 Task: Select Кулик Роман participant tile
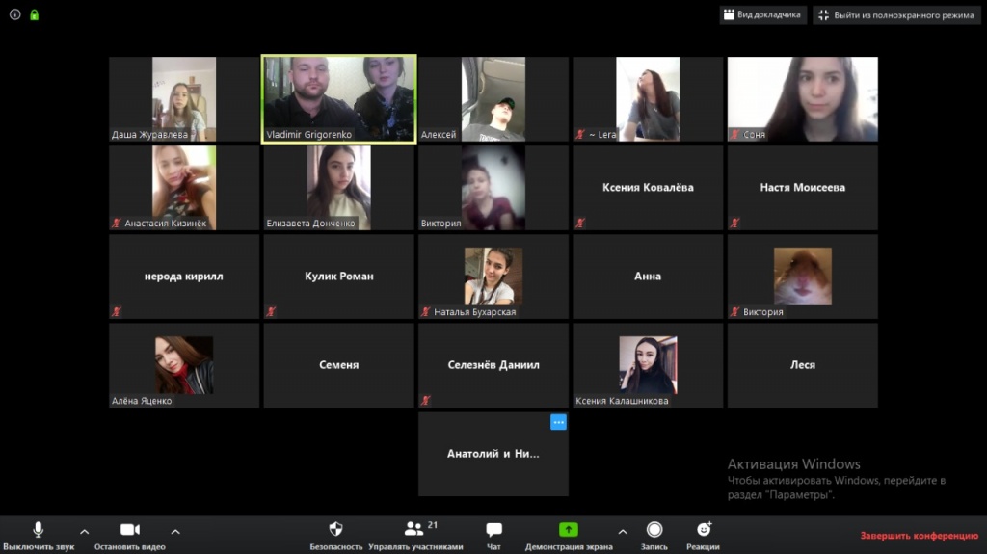click(338, 277)
